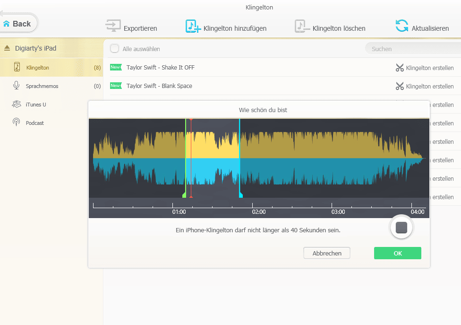Click the green start marker handle
This screenshot has height=325, width=461.
coord(184,194)
